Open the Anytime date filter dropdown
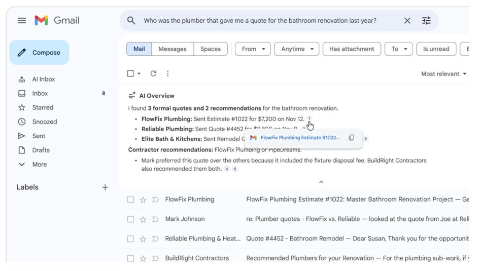Image resolution: width=482 pixels, height=271 pixels. click(x=297, y=49)
